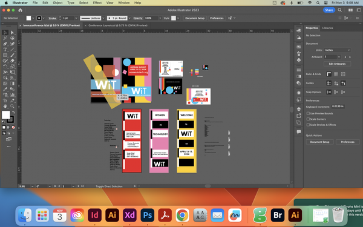Switch to the Libraries tab
The width and height of the screenshot is (363, 227).
point(327,28)
